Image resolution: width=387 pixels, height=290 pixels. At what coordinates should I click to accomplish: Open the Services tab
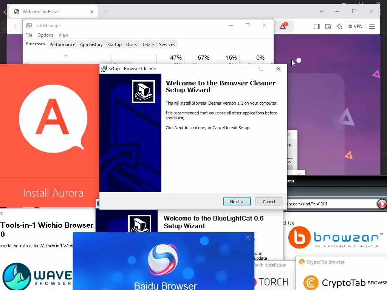(167, 45)
